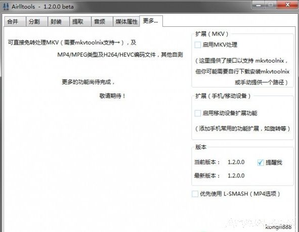Click the 扩展（手机/移动设备）group title
The height and width of the screenshot is (232, 299).
pos(223,96)
